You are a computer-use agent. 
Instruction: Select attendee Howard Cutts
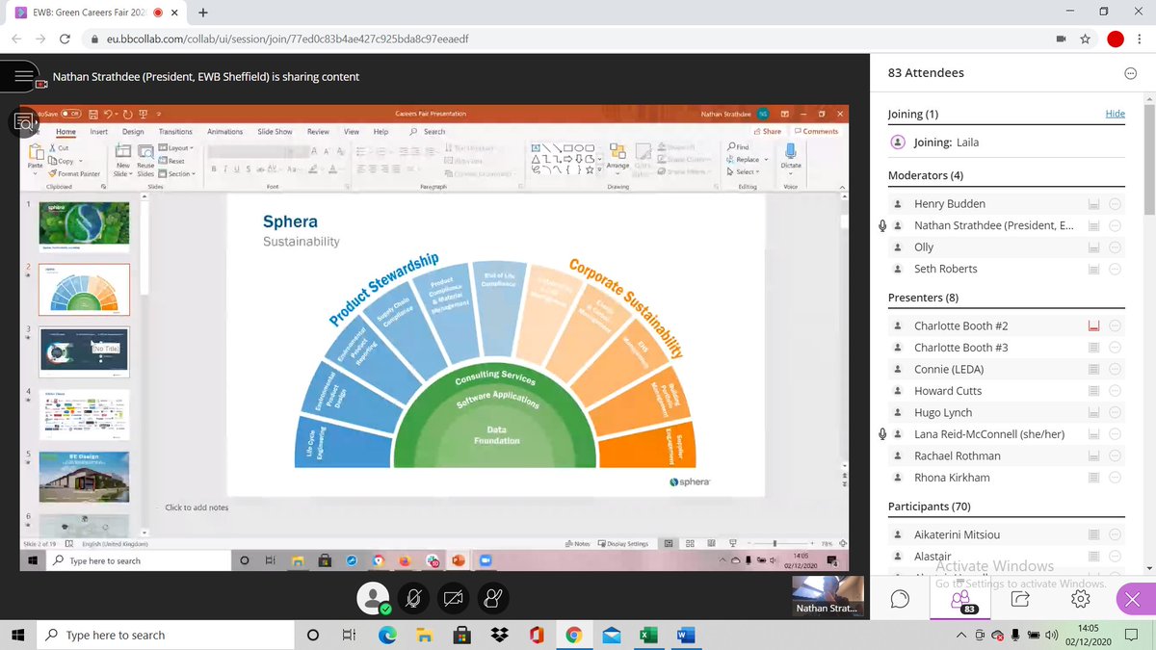948,391
